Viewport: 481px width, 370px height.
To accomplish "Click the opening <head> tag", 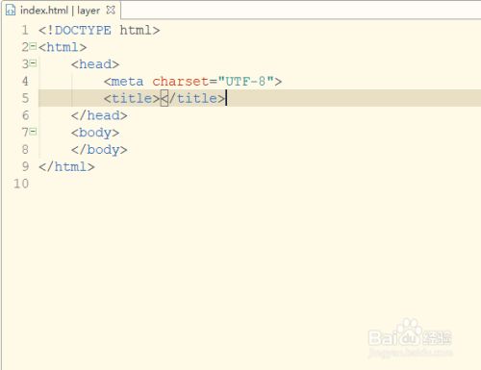I will (x=95, y=64).
